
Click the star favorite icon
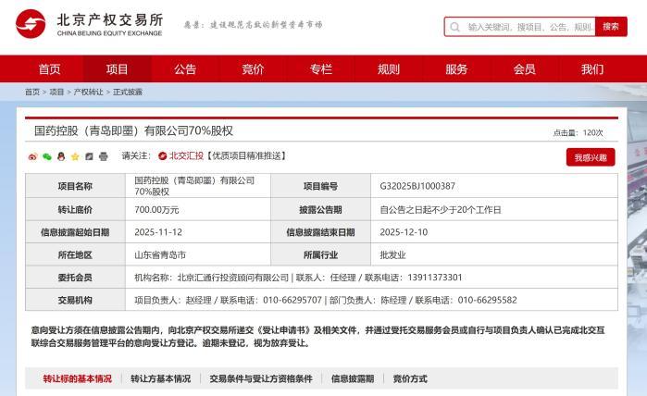(x=75, y=156)
